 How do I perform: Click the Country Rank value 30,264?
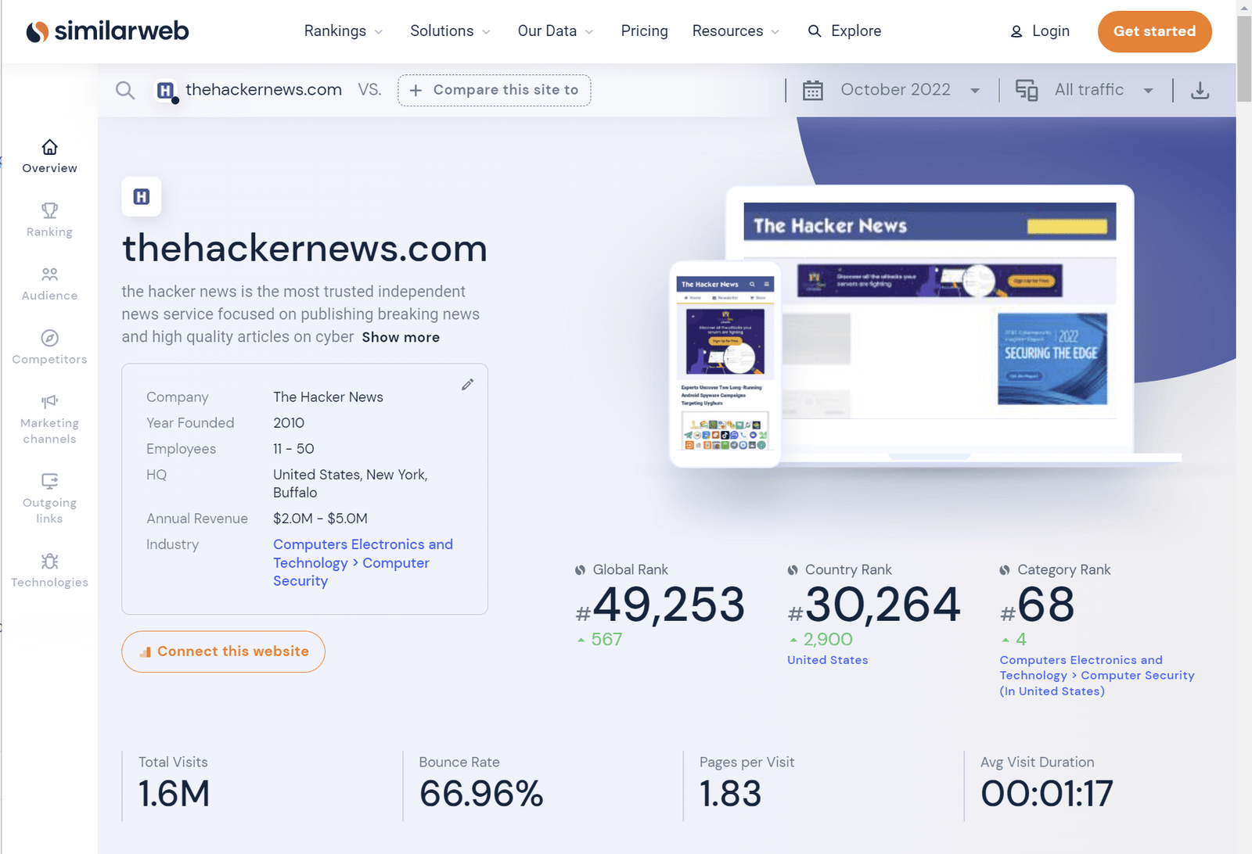click(883, 605)
